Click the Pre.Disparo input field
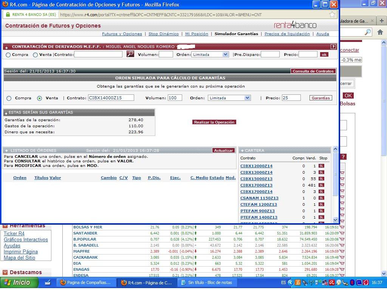 coord(270,54)
